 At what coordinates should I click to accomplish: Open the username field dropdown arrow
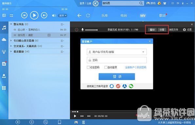143,52
